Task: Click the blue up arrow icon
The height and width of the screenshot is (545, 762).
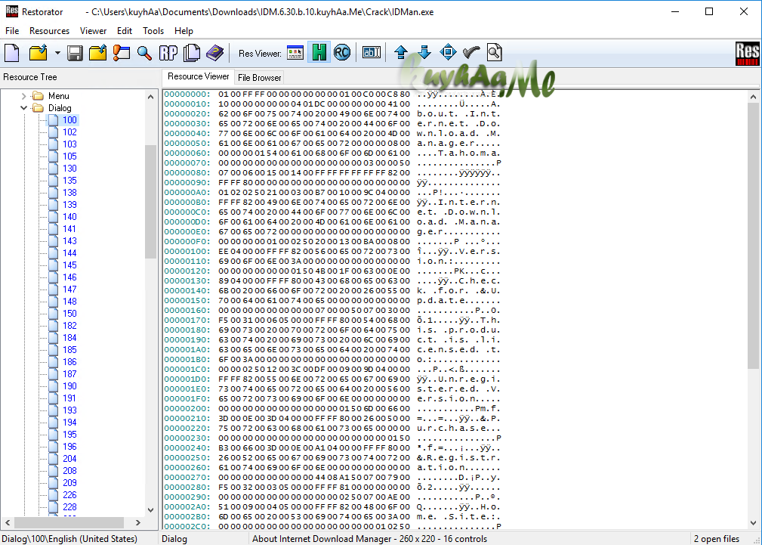Action: tap(401, 53)
